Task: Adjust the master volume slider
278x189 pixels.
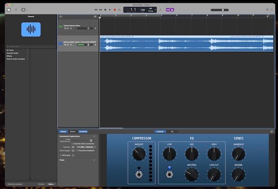Action: 220,10
